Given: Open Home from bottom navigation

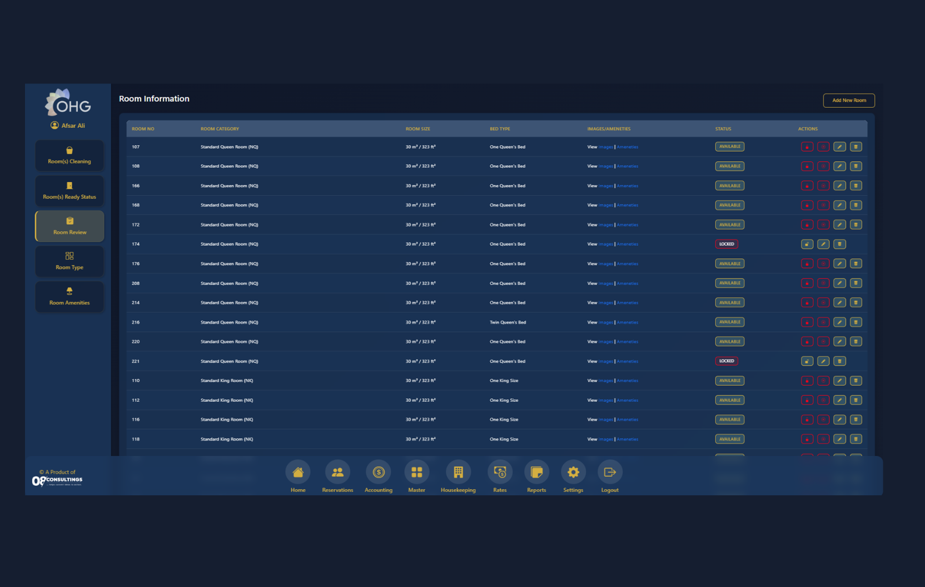Looking at the screenshot, I should click(x=298, y=472).
